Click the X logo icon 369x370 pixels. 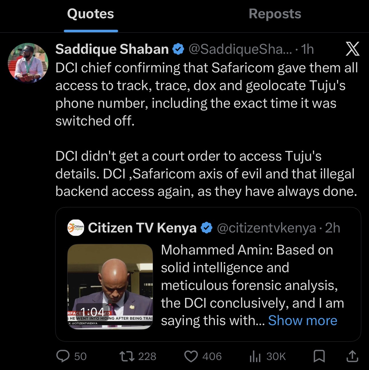coord(352,49)
